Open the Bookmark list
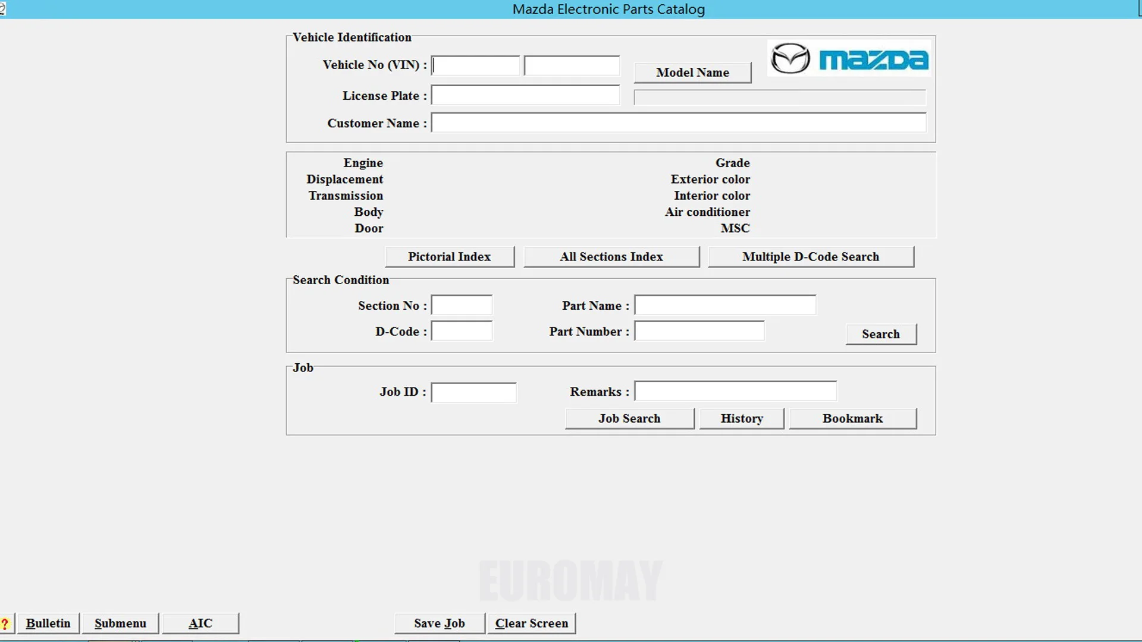Image resolution: width=1142 pixels, height=642 pixels. (852, 418)
